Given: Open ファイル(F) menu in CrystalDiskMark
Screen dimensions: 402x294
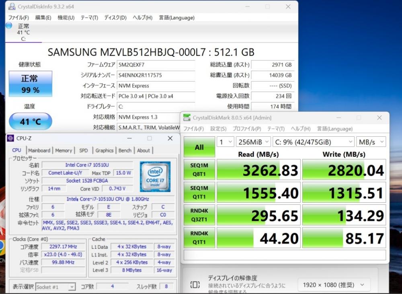Looking at the screenshot, I should [194, 129].
